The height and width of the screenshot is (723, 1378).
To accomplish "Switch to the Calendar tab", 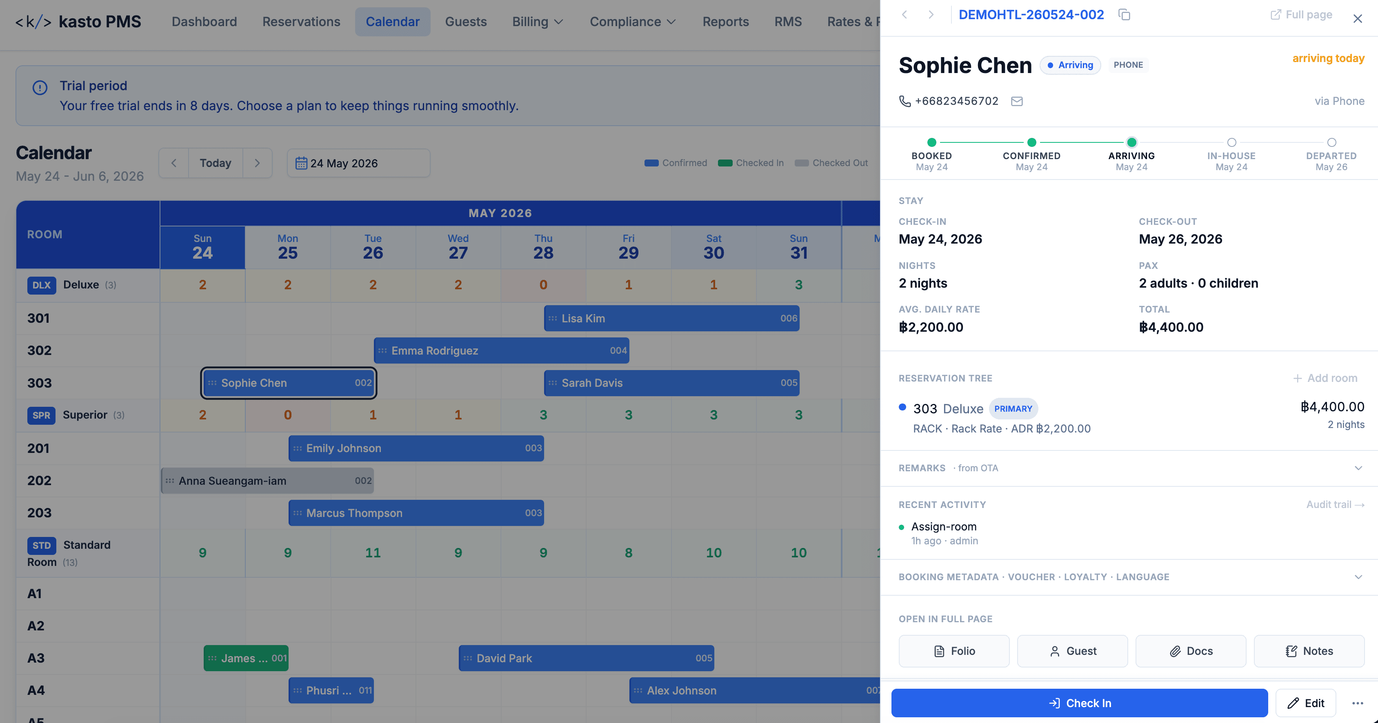I will pos(393,21).
